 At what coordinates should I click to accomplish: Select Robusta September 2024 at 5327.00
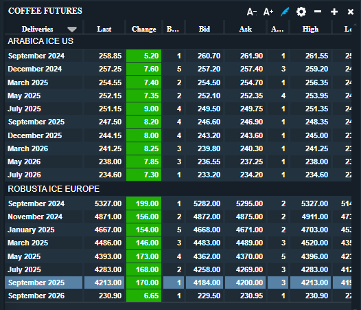pyautogui.click(x=178, y=203)
